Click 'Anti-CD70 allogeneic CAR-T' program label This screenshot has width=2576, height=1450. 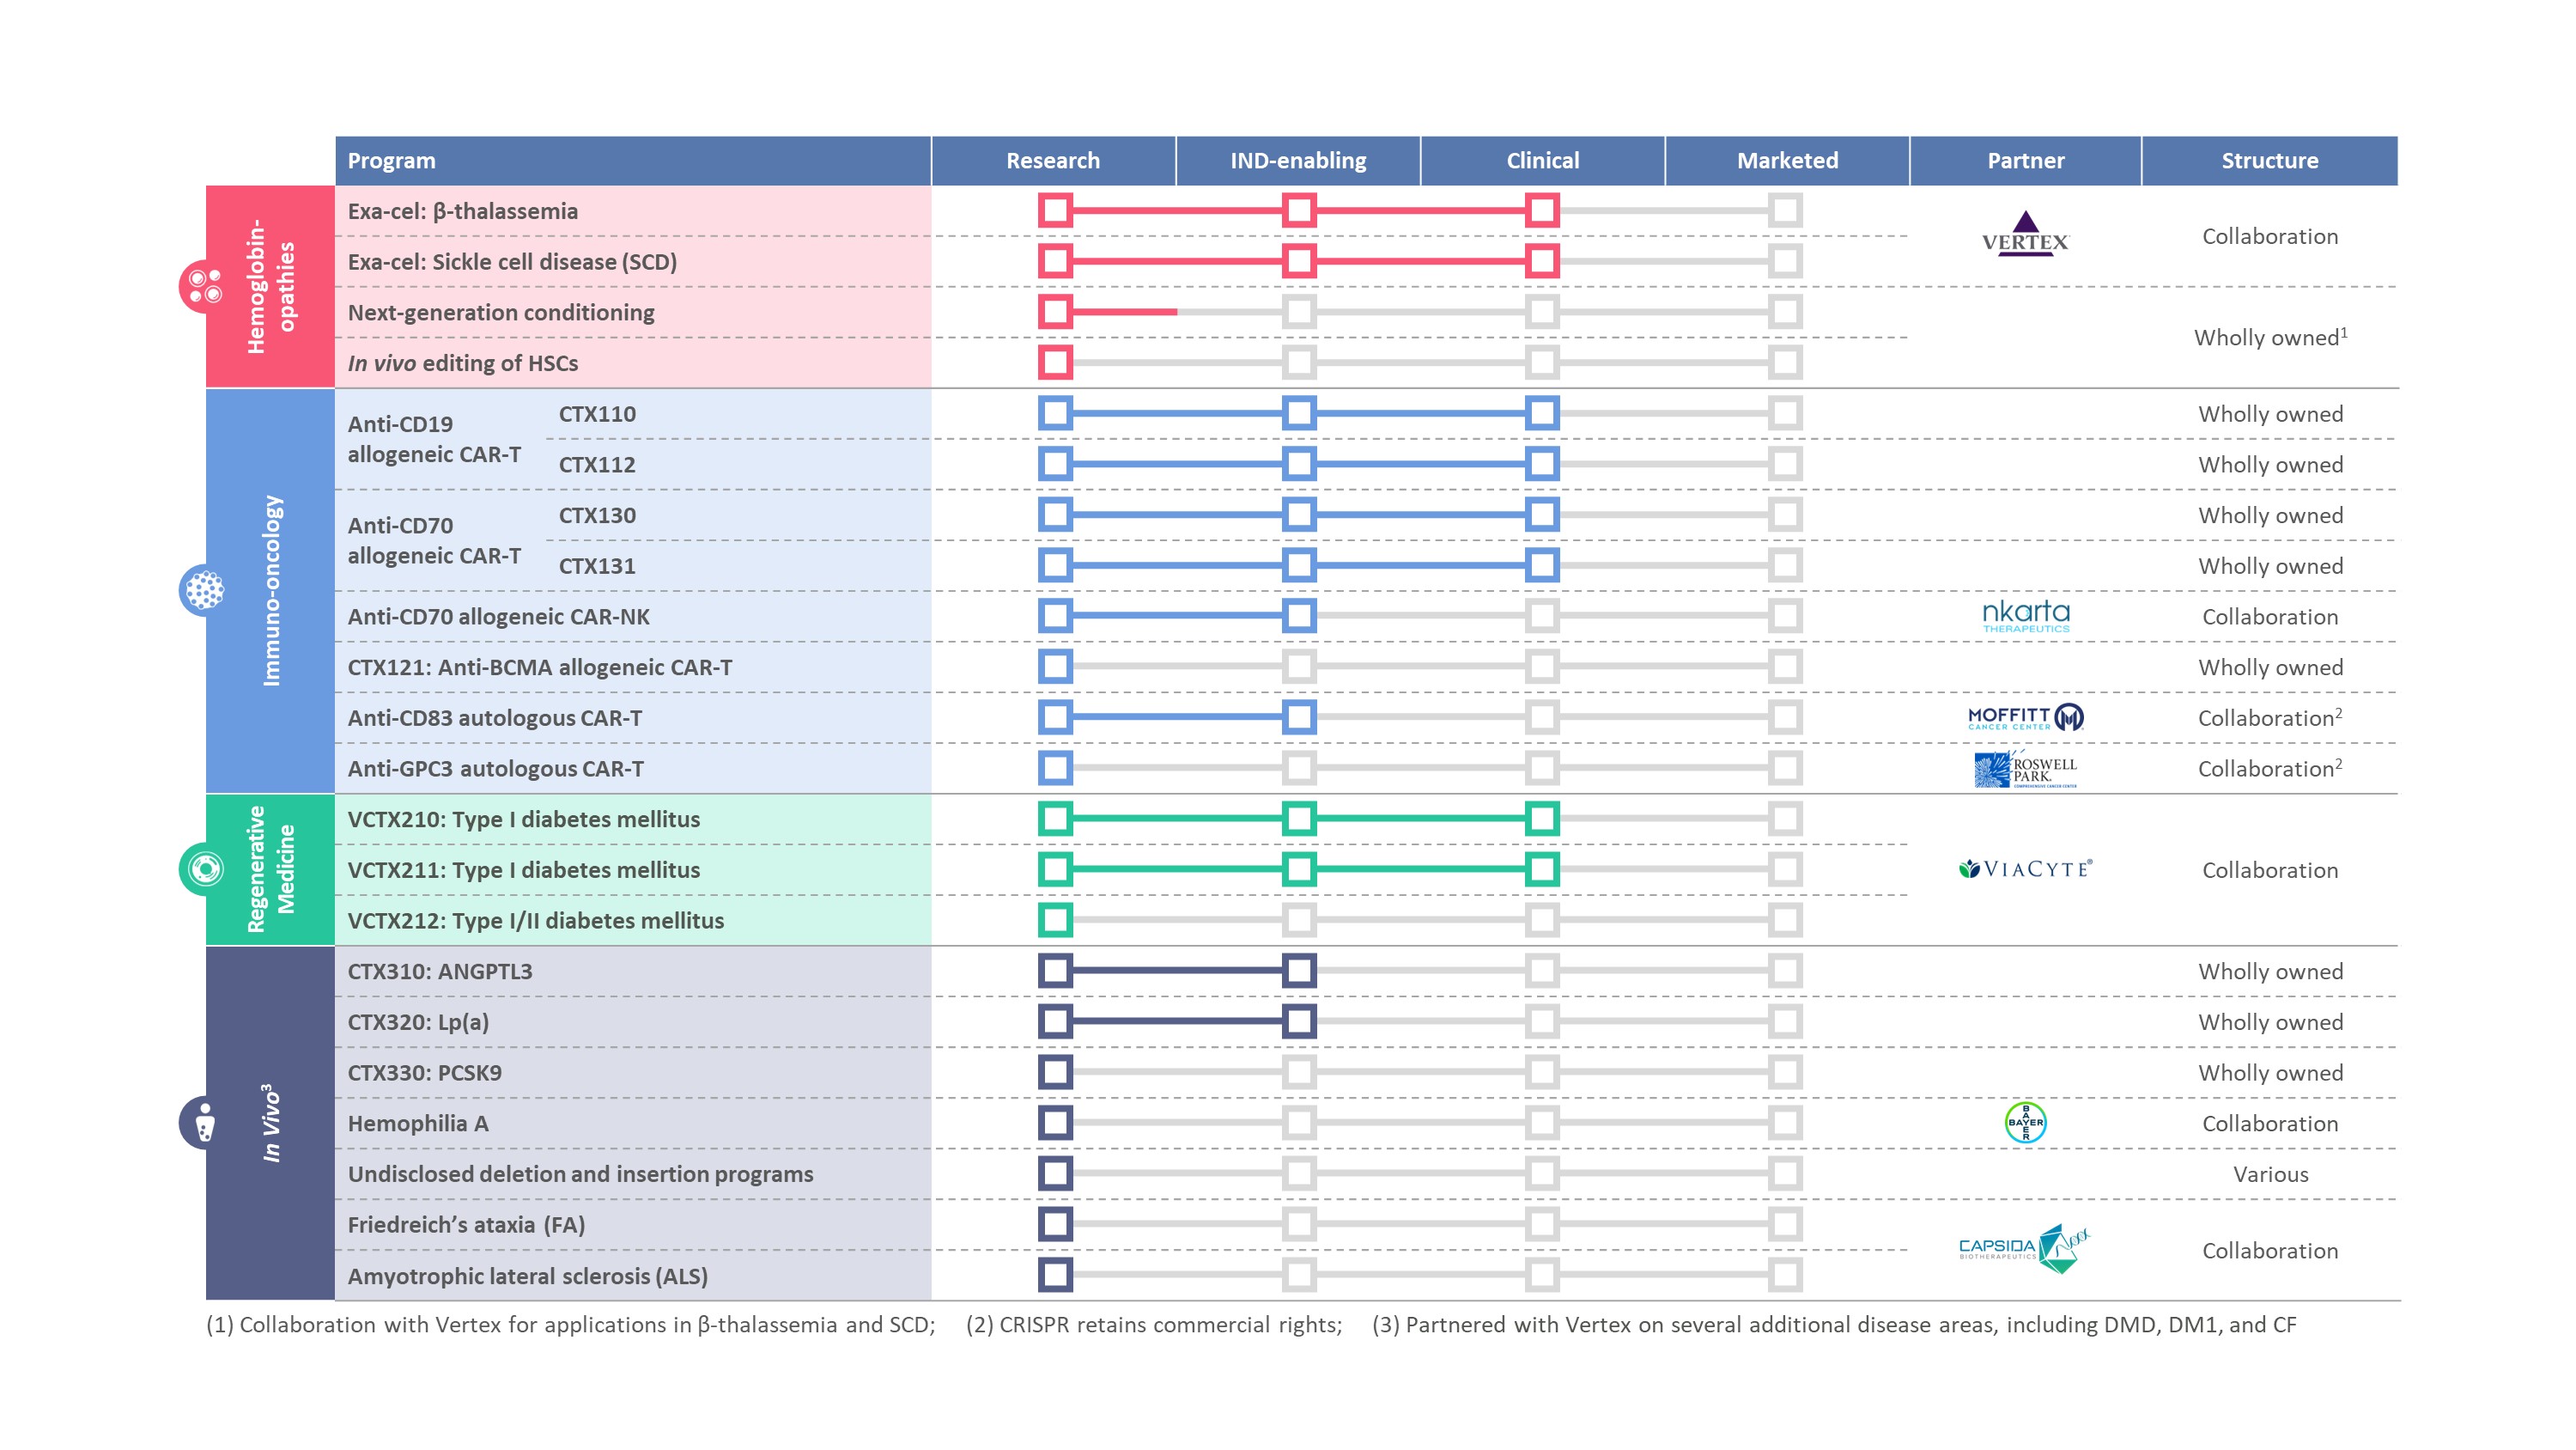pyautogui.click(x=434, y=540)
